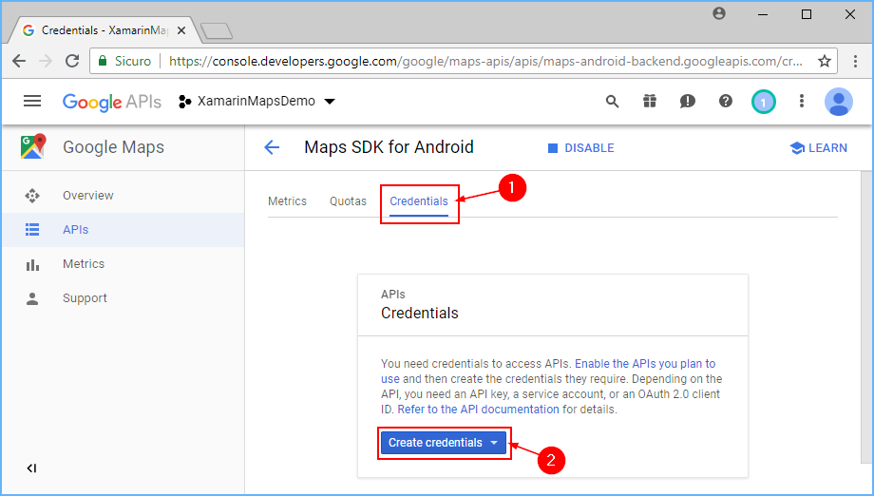Click the Google Maps logo icon
Viewport: 874px width, 496px height.
[33, 146]
